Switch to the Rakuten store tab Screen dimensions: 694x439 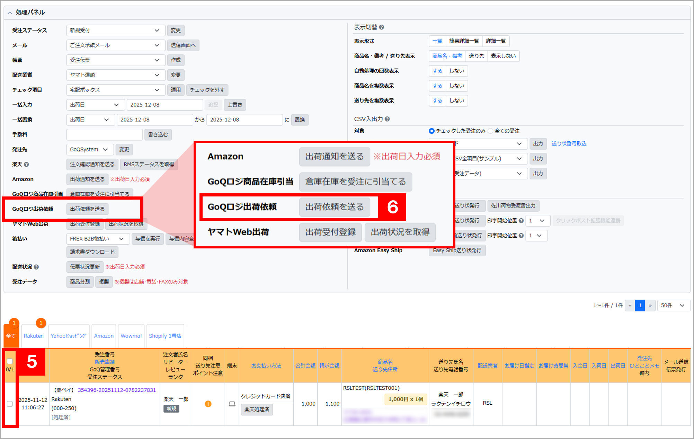point(34,336)
